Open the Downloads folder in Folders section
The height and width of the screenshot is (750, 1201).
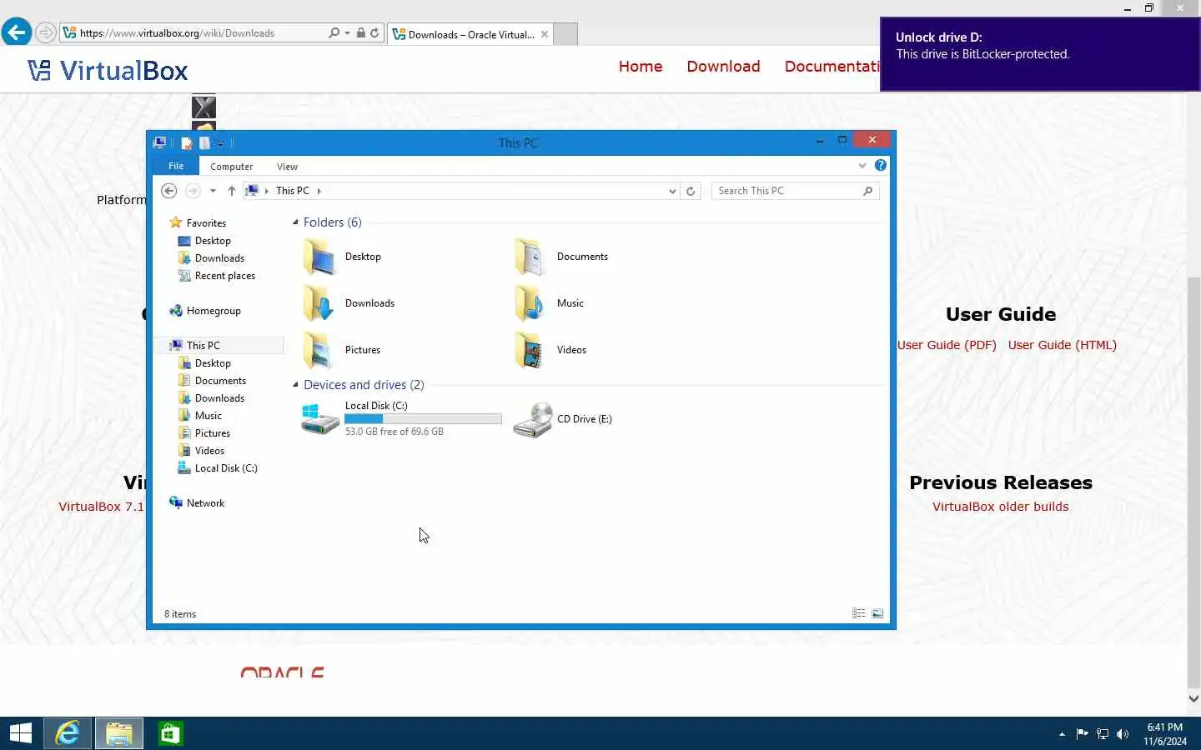tap(349, 303)
